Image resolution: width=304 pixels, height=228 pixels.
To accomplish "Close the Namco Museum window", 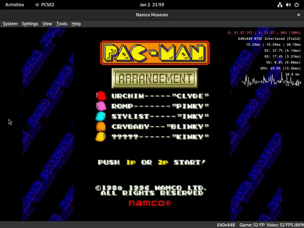I will [x=299, y=15].
